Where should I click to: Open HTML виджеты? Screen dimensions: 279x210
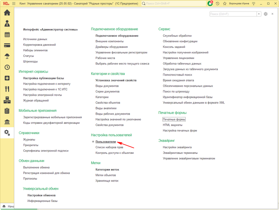[173, 125]
